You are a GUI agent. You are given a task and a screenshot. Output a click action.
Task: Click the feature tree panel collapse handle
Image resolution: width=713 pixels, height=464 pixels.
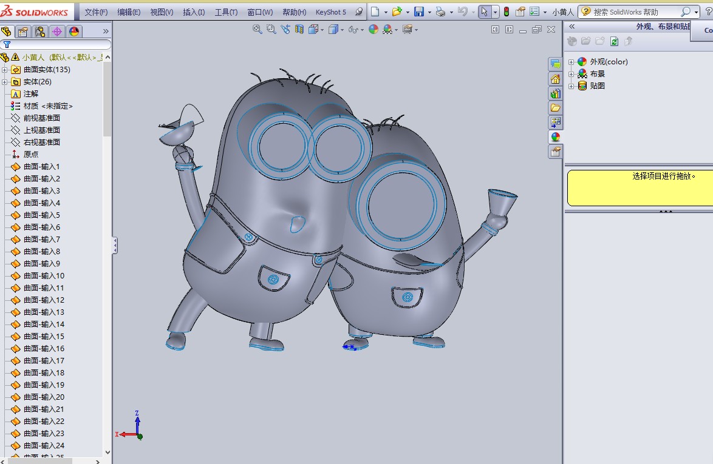(115, 246)
